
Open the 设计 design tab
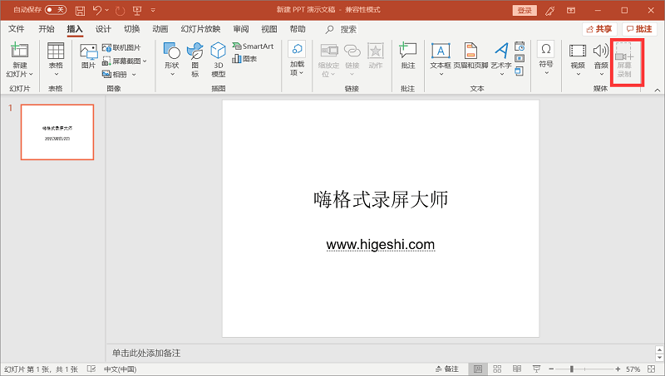coord(103,29)
